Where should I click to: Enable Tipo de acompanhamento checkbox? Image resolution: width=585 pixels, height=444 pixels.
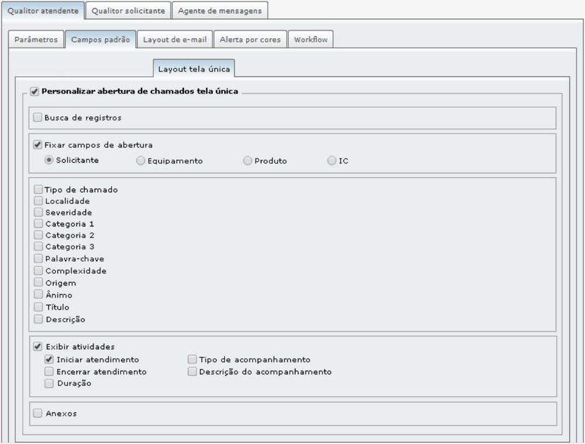point(192,359)
